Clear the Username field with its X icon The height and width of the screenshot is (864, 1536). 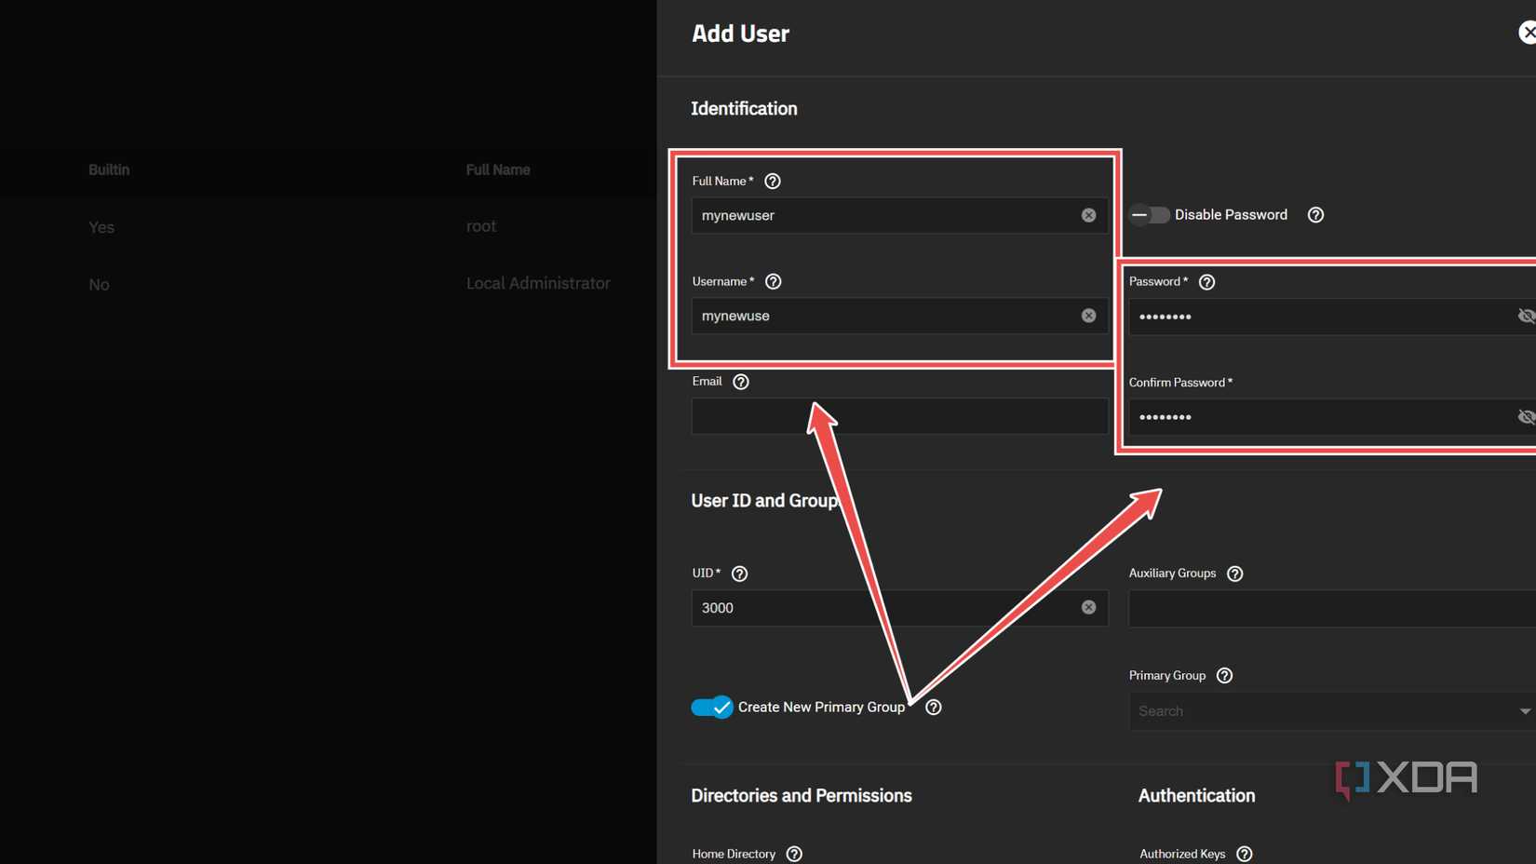pos(1088,316)
